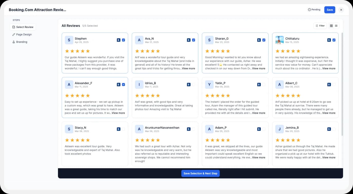Click the Booking.com badge on Yatin_P's review
The image size is (353, 194).
tap(259, 84)
